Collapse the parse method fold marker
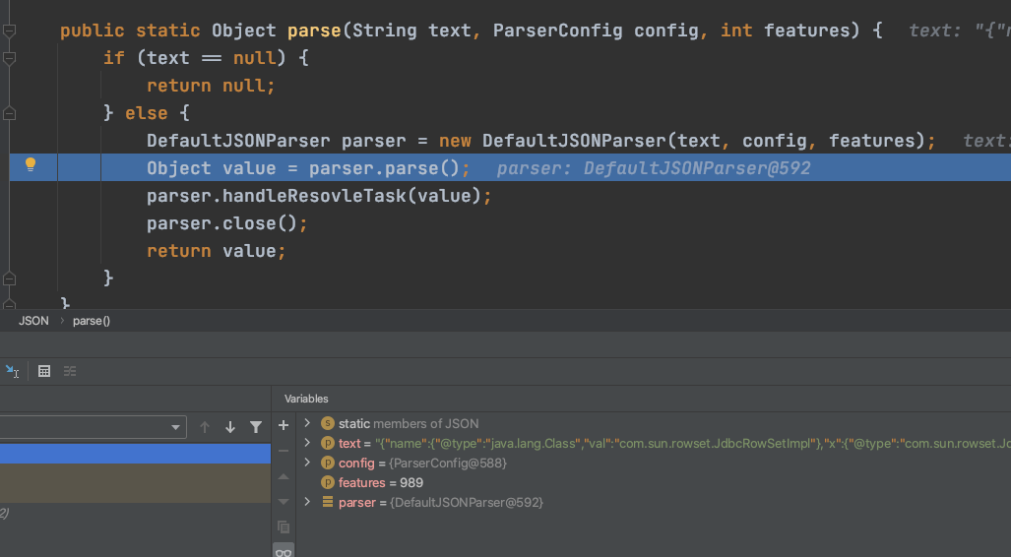 pos(9,31)
